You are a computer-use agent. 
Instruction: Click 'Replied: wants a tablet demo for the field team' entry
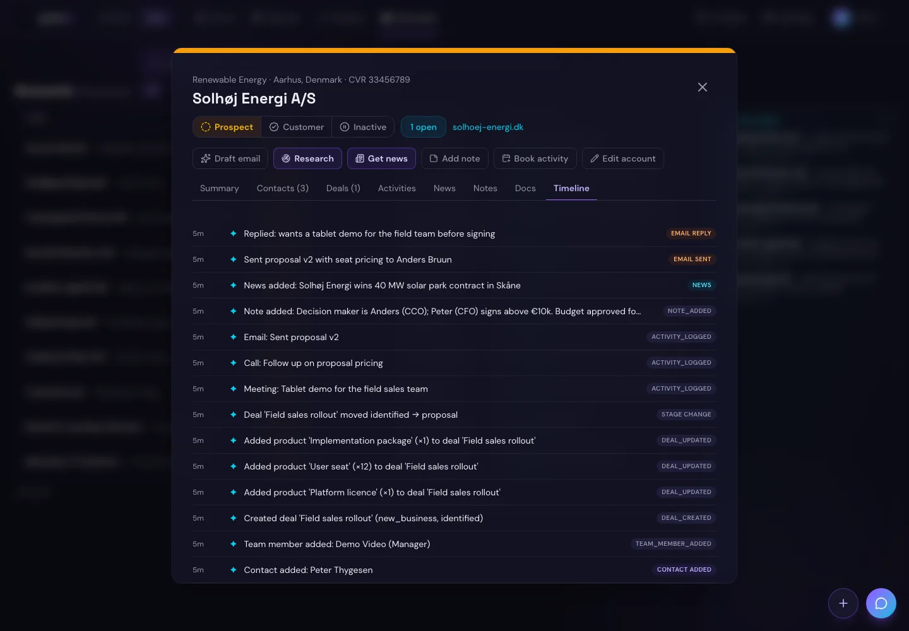tap(369, 233)
